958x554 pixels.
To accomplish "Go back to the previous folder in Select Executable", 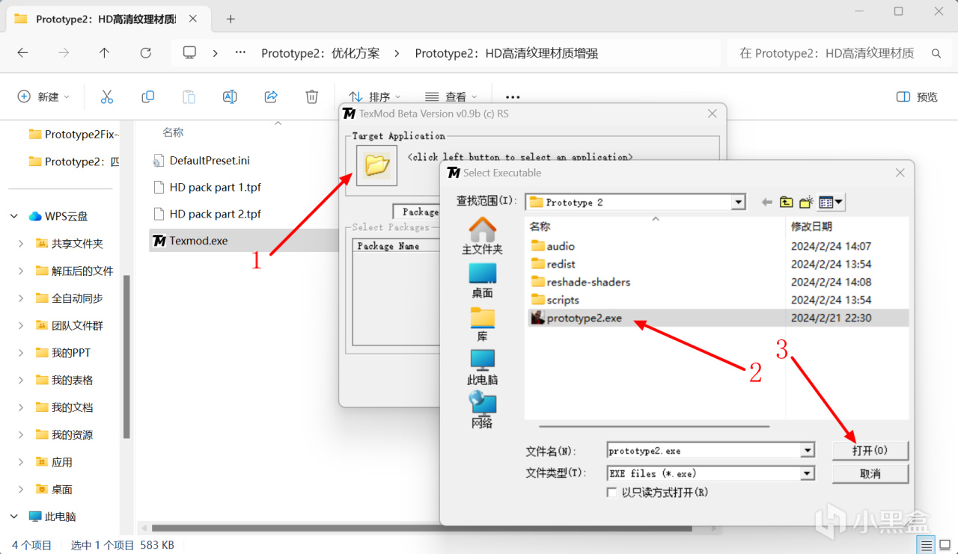I will click(x=766, y=202).
